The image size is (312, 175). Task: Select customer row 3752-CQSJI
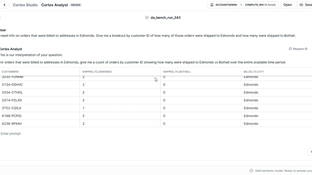[x=156, y=108]
